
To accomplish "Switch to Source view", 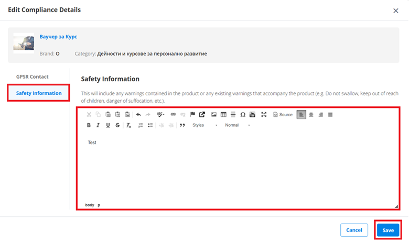I will pos(283,115).
